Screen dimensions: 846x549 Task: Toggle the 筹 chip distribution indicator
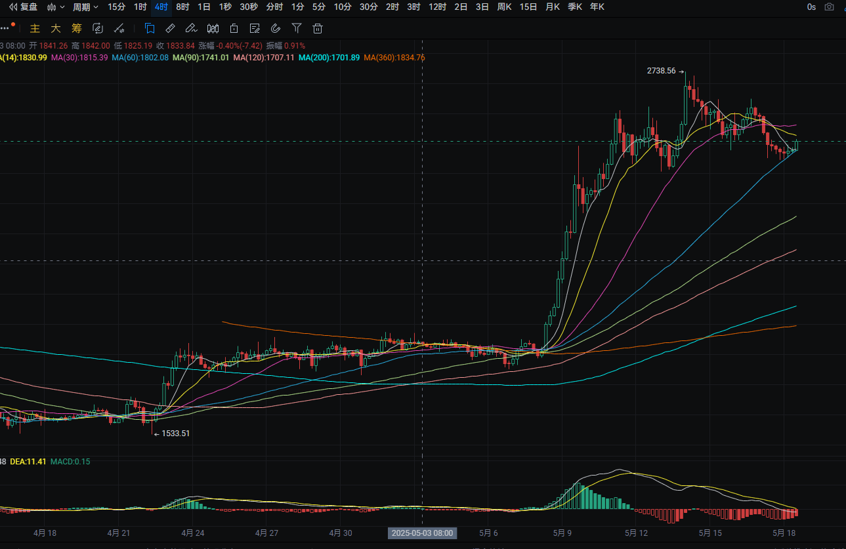[x=77, y=28]
